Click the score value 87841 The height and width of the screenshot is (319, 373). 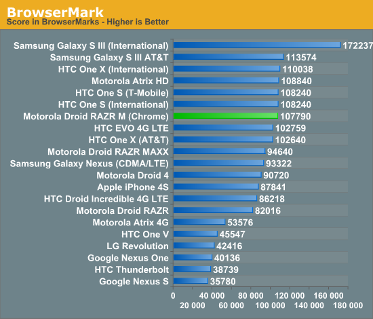point(273,187)
